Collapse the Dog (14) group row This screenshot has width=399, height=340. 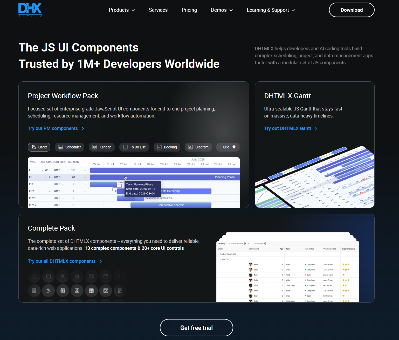(x=221, y=259)
